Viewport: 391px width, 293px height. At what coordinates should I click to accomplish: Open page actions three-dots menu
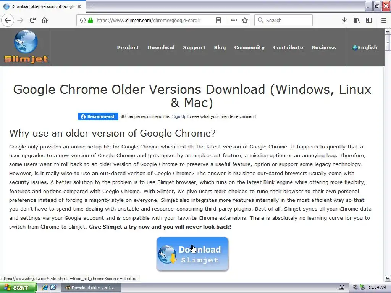(234, 20)
